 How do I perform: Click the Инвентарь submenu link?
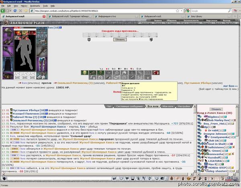coord(146,23)
